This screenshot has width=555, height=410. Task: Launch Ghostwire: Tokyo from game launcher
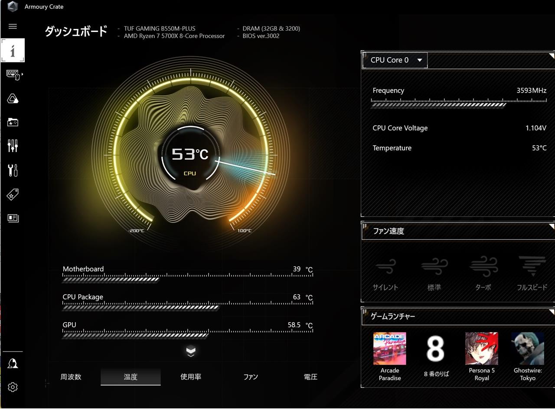[x=528, y=357]
